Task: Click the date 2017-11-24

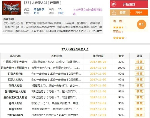Action: coord(98,68)
